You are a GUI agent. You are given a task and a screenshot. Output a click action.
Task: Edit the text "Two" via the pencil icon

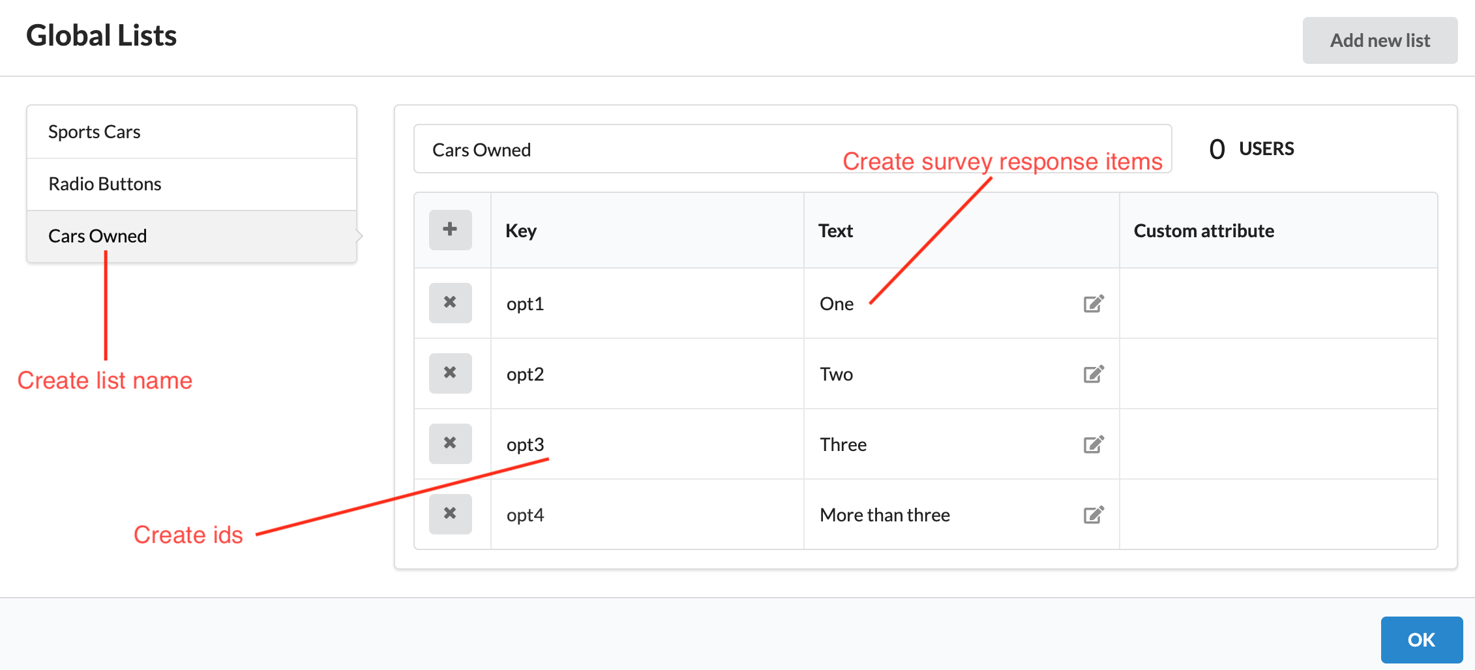point(1094,373)
